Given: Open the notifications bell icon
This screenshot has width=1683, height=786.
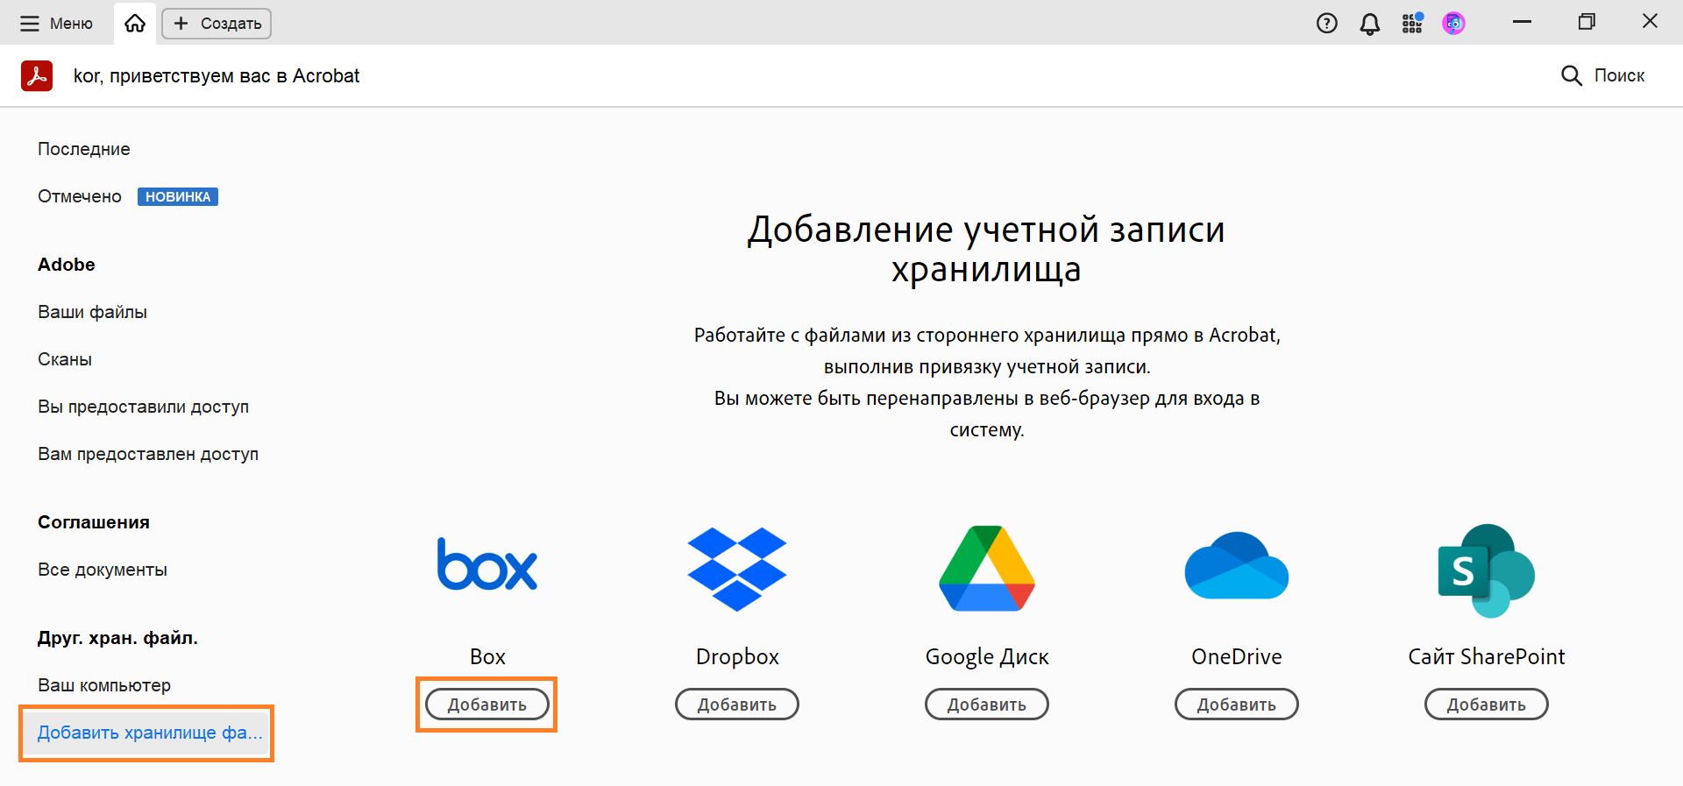Looking at the screenshot, I should [x=1370, y=24].
